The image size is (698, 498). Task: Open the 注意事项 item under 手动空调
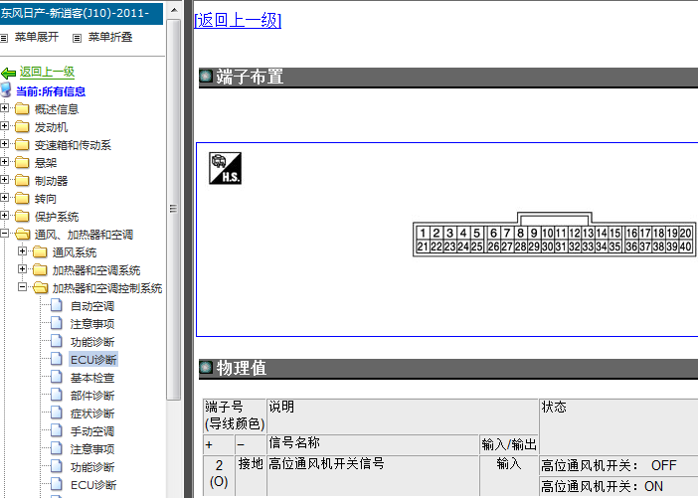click(x=92, y=449)
